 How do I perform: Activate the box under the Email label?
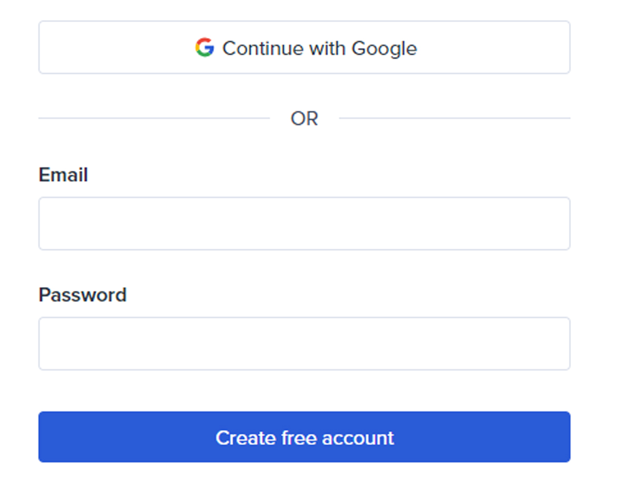pyautogui.click(x=304, y=223)
